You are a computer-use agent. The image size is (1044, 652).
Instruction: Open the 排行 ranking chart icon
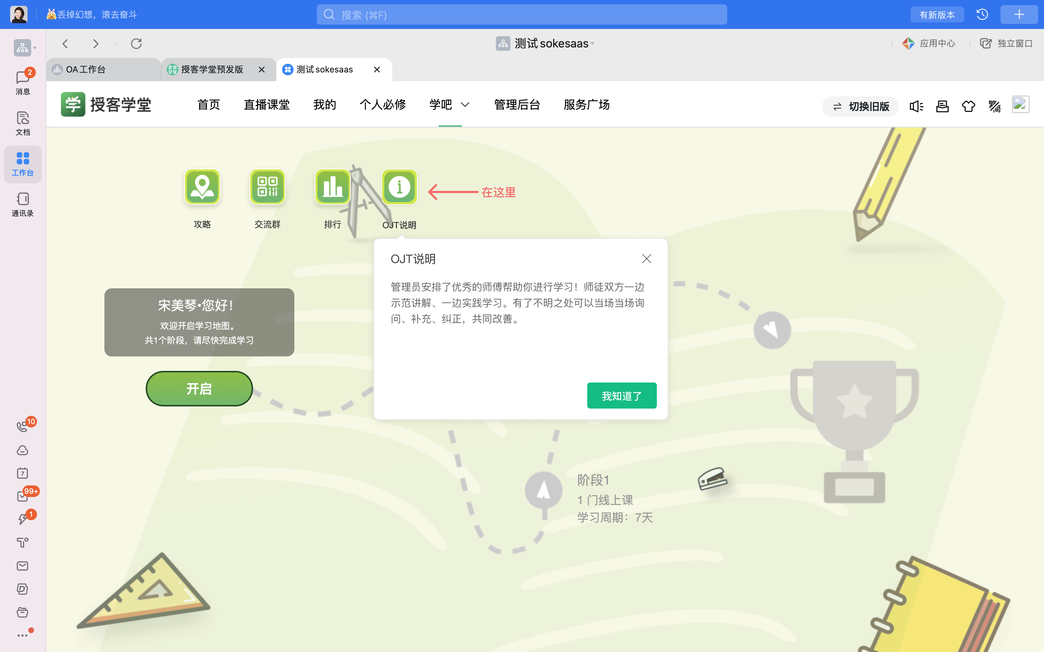[332, 187]
